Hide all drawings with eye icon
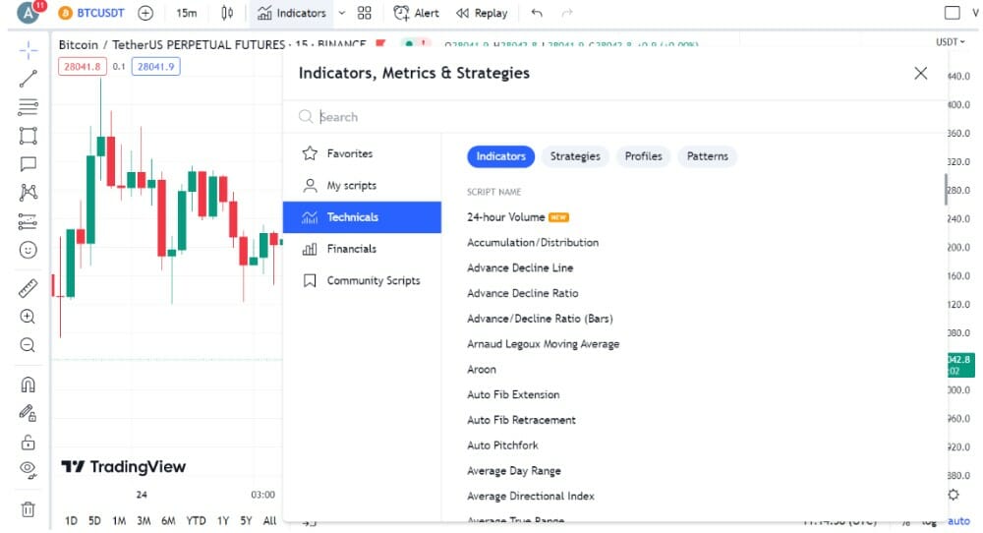The height and width of the screenshot is (533, 983). (x=28, y=470)
